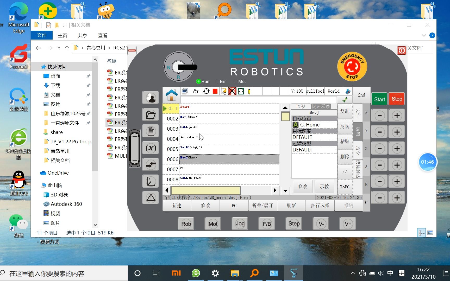The image size is (450, 281).
Task: Open the I/O signal arrows icon in the sidebar
Action: coord(151,164)
